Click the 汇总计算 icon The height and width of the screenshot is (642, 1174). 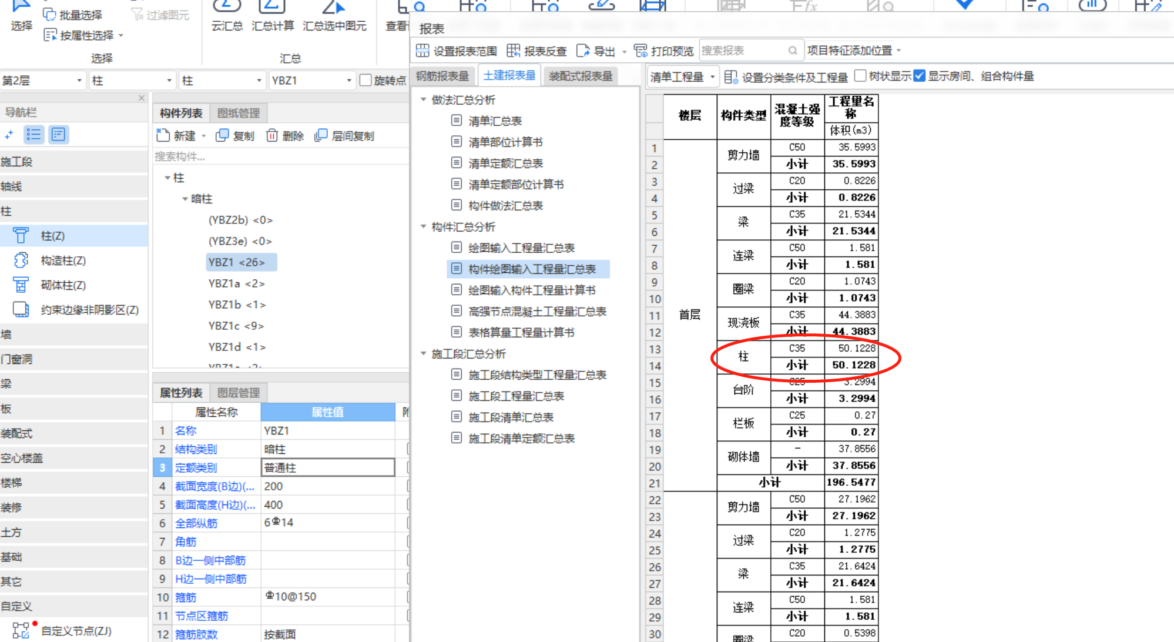272,7
